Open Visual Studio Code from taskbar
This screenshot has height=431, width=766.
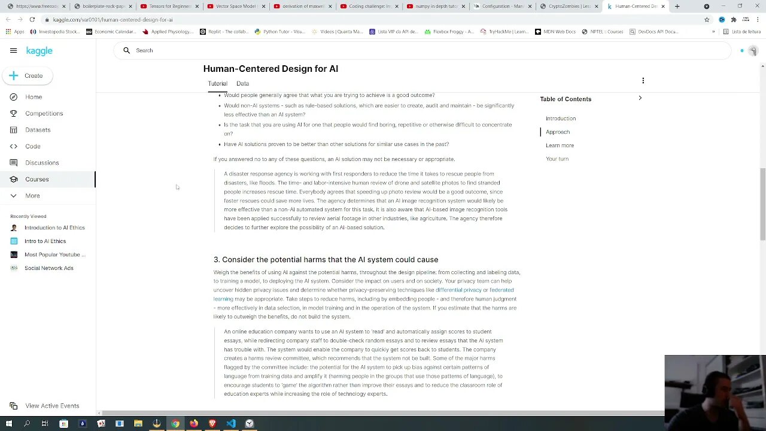click(231, 424)
